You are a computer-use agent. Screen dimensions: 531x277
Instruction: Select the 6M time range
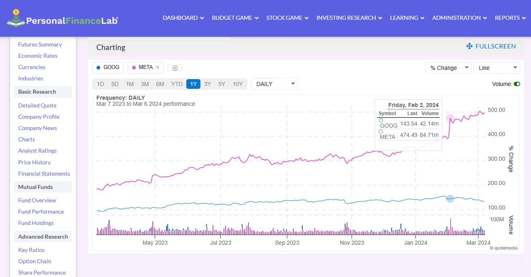click(x=160, y=84)
